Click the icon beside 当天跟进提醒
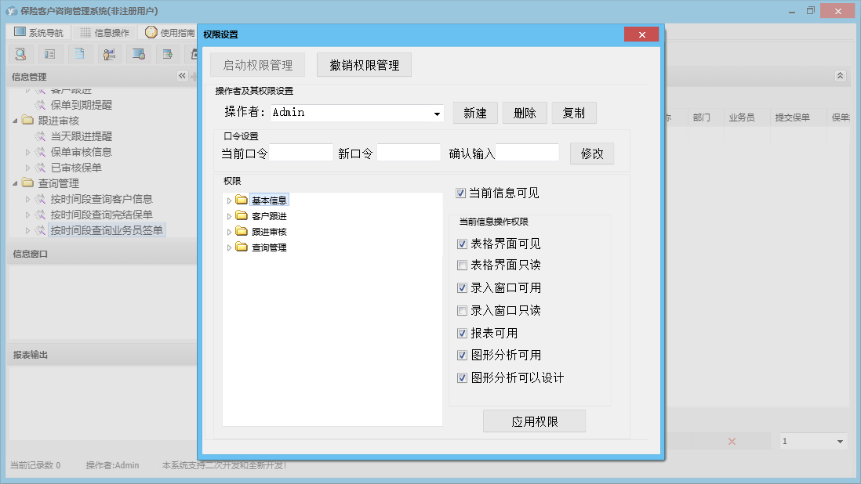 click(x=40, y=136)
